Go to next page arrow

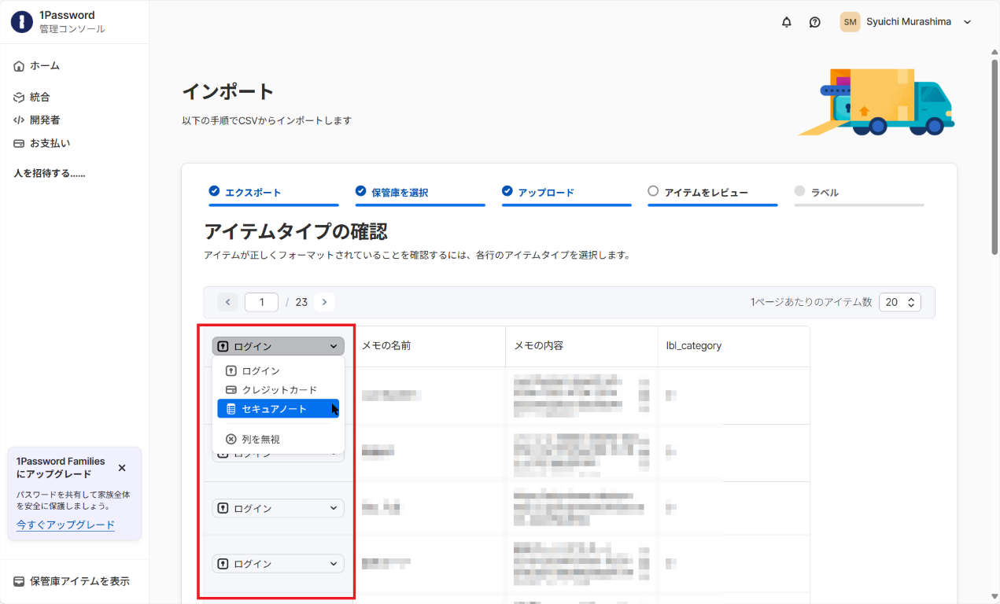point(324,302)
